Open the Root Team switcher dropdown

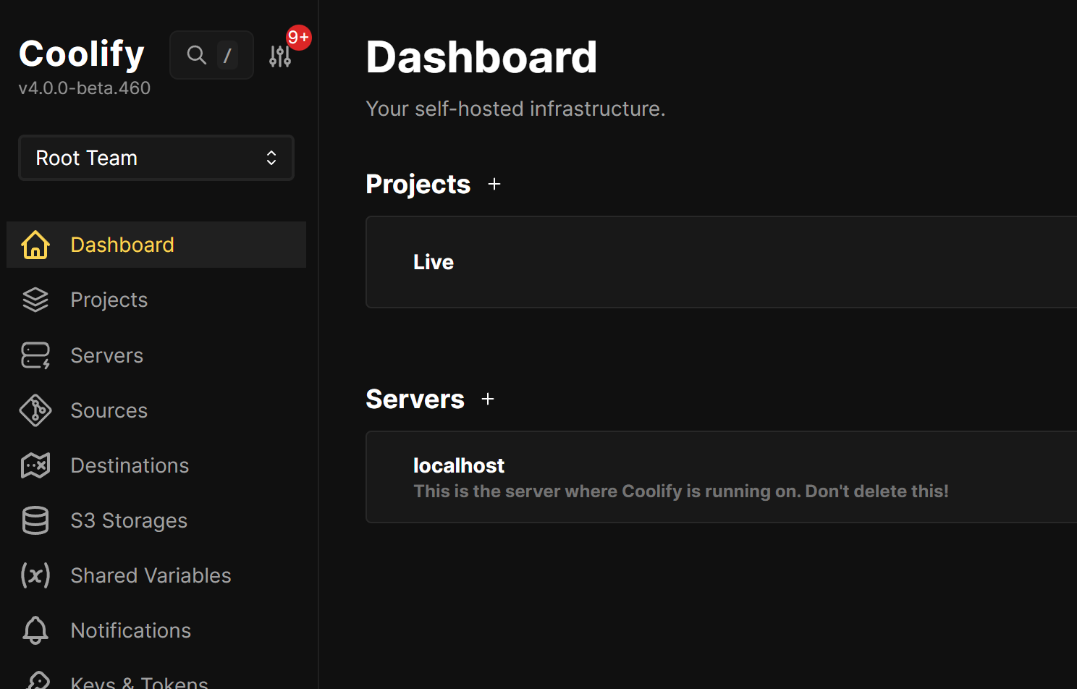[x=156, y=158]
